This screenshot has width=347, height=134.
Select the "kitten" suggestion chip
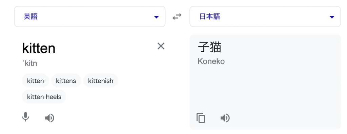[x=35, y=81]
